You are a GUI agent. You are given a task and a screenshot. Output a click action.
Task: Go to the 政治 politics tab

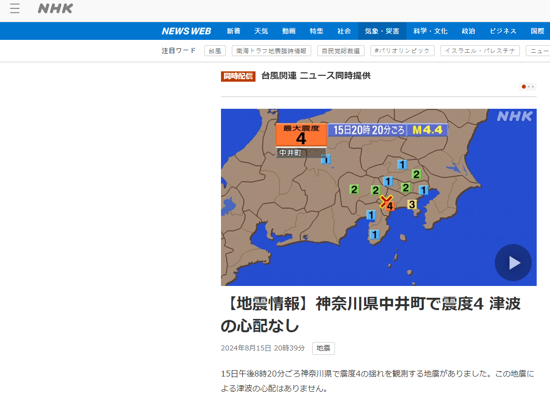[x=468, y=31]
